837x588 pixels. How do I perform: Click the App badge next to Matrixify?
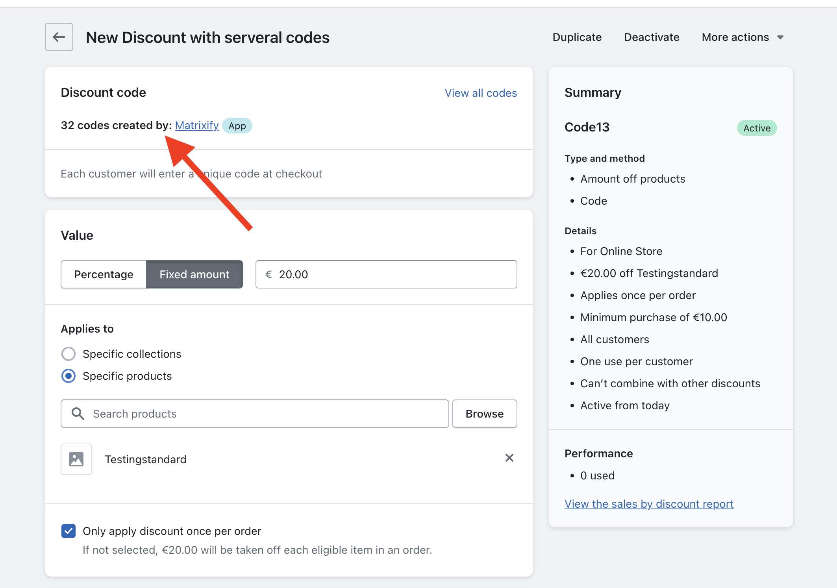pyautogui.click(x=237, y=126)
